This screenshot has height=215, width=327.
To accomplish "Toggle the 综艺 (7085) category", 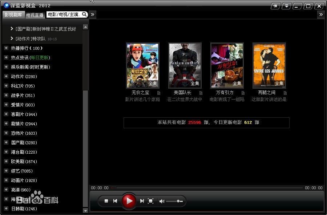I will [17, 171].
